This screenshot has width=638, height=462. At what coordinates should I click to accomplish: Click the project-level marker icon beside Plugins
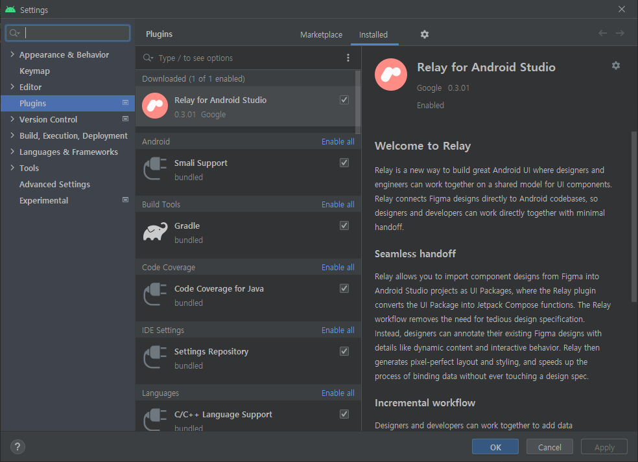point(125,103)
